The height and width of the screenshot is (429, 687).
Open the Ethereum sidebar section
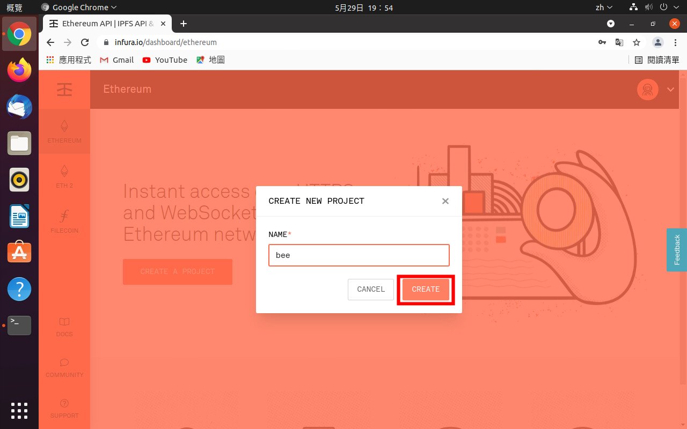64,131
